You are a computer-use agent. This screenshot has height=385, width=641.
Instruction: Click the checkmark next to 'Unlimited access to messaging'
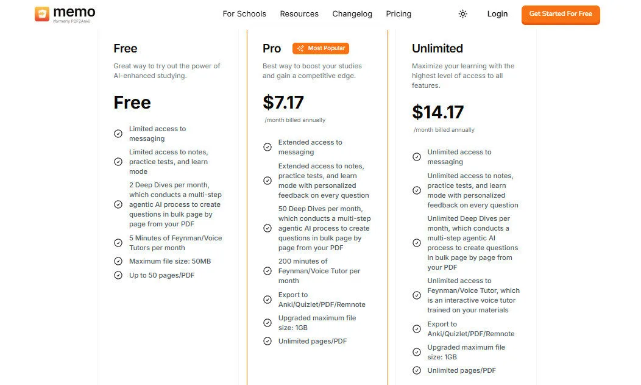[417, 157]
